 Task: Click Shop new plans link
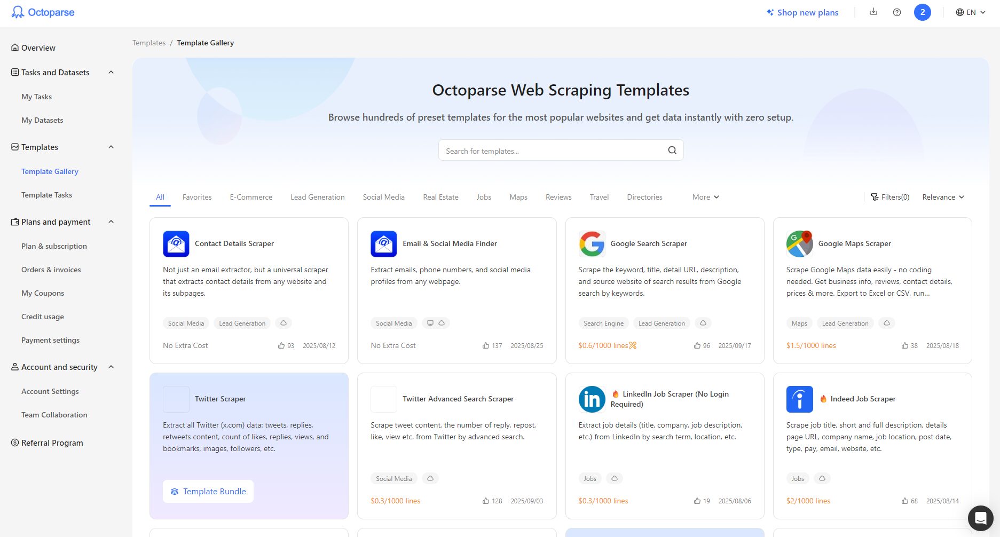pyautogui.click(x=802, y=12)
